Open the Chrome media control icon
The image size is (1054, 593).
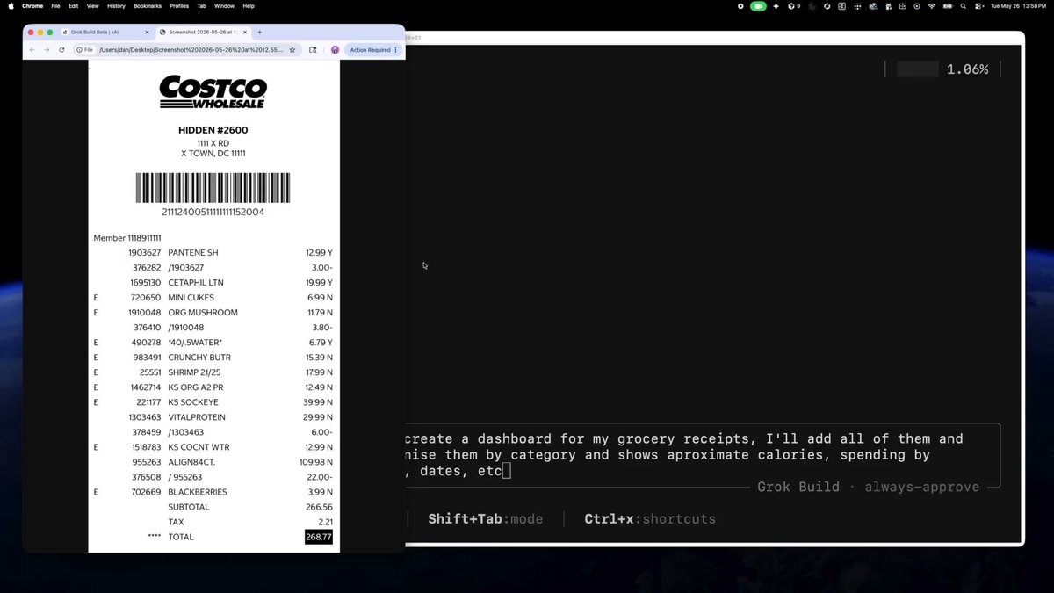coord(313,50)
